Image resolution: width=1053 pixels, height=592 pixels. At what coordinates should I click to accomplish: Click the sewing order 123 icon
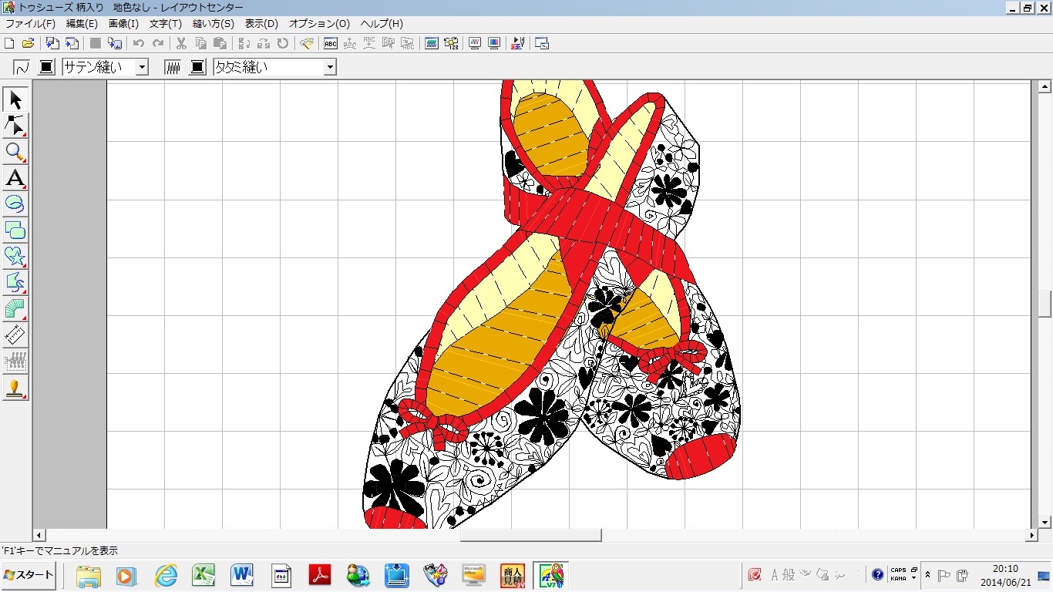[451, 44]
